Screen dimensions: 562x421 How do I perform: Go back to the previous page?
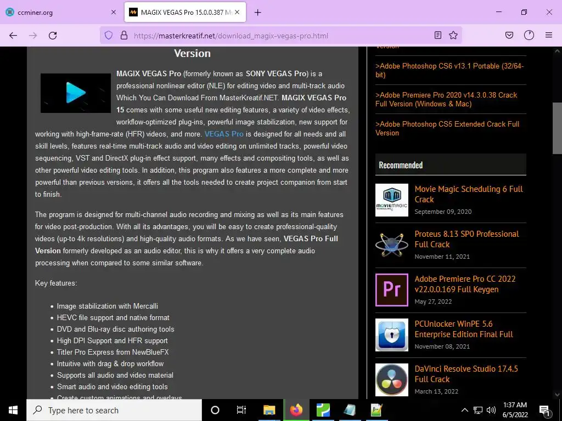[13, 36]
